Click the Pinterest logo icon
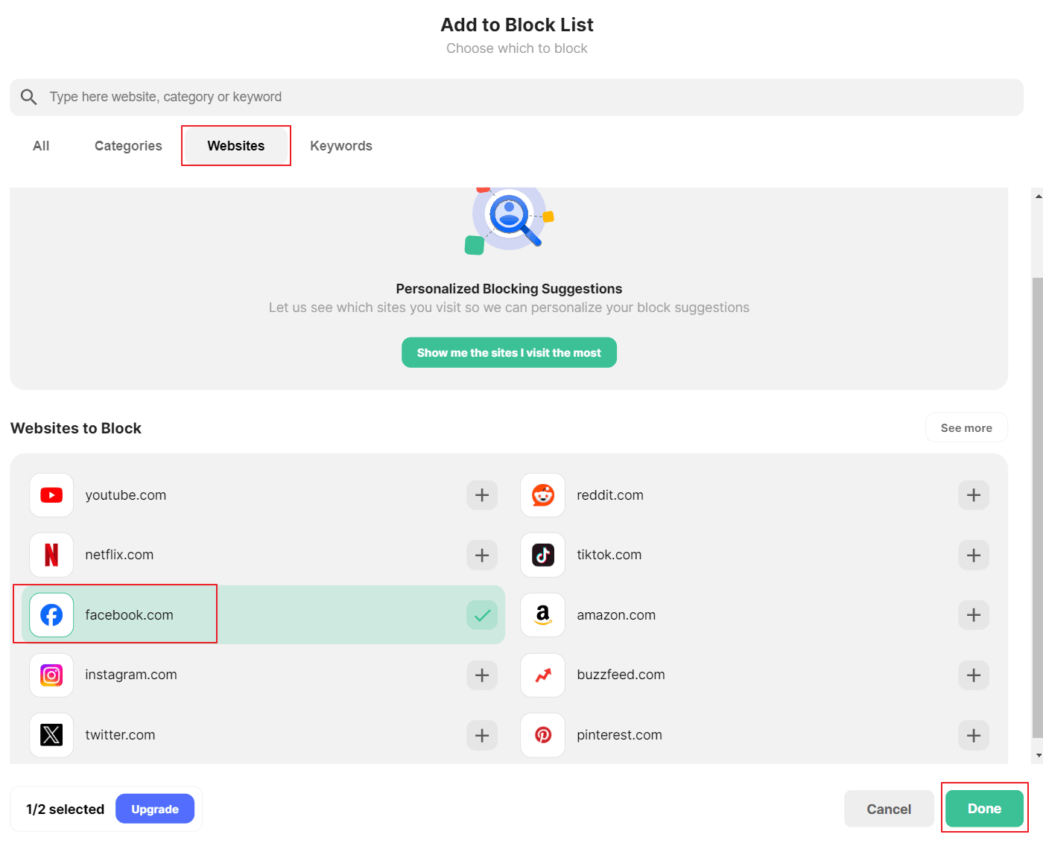The width and height of the screenshot is (1043, 843). click(x=543, y=735)
